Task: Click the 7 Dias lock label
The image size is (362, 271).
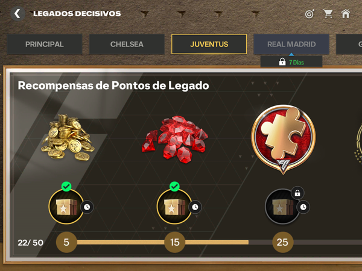Action: 291,62
